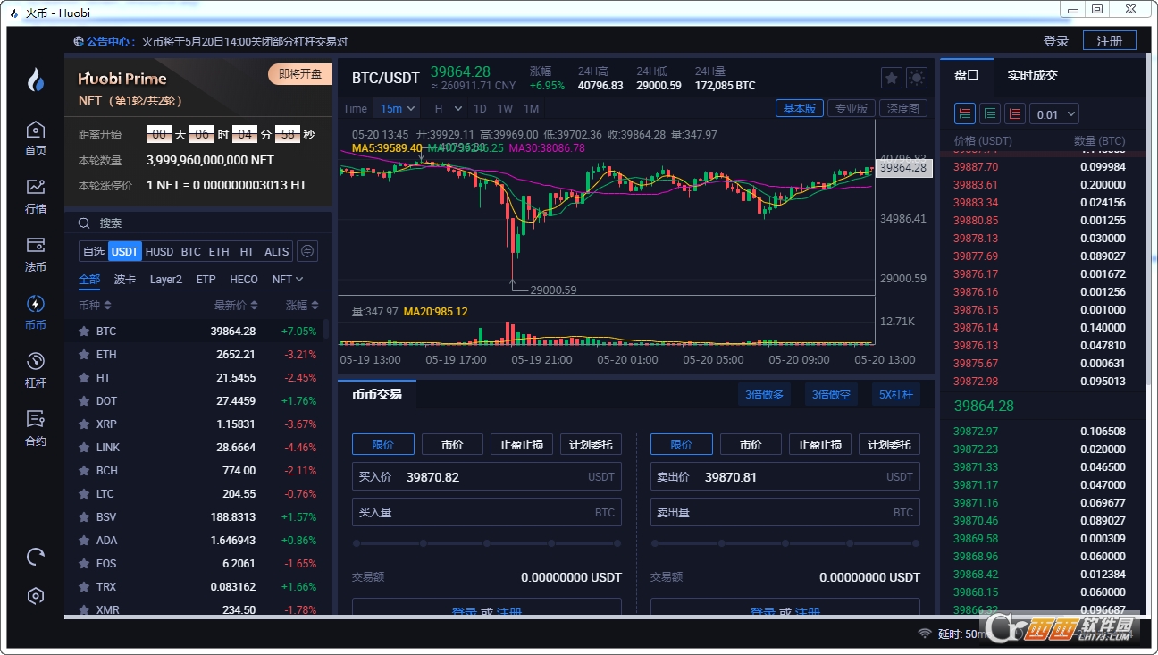Click the sell amount percentage slider
The height and width of the screenshot is (655, 1158).
click(x=785, y=543)
